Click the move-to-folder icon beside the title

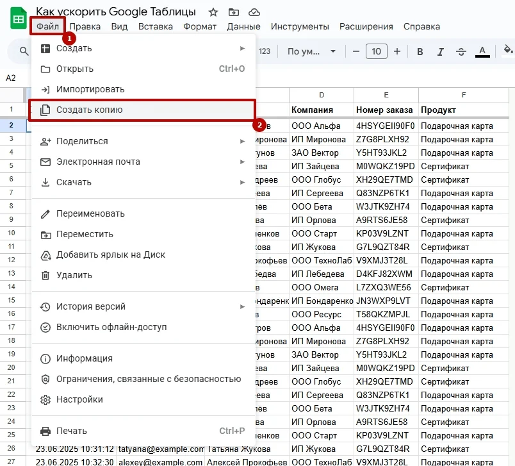click(x=234, y=12)
